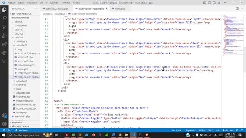Open actividad3.php in file tree
The image size is (246, 138).
coord(25,61)
